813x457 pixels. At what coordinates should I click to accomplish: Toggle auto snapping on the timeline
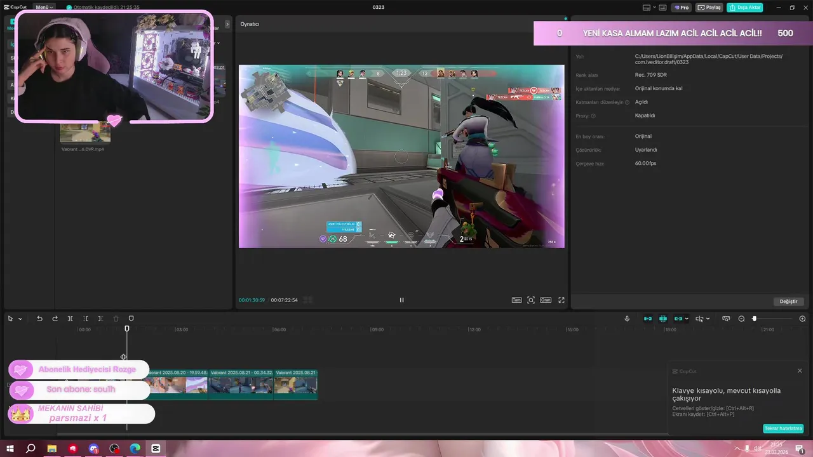coord(663,319)
